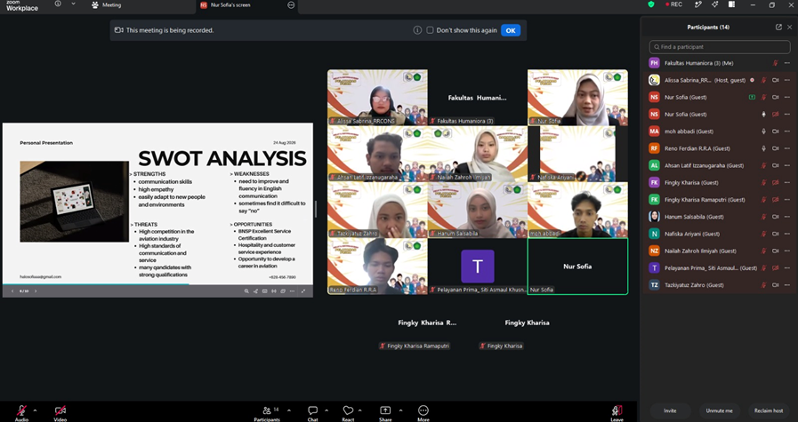Click the red REC recording indicator
The height and width of the screenshot is (422, 798).
[673, 4]
